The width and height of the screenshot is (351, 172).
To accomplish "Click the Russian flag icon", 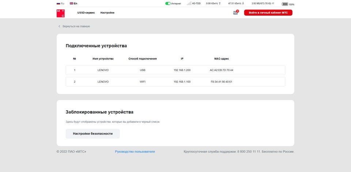I will [x=58, y=3].
